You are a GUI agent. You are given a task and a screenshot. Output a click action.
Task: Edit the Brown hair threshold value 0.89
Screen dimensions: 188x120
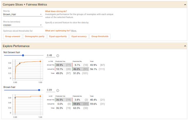(50, 91)
